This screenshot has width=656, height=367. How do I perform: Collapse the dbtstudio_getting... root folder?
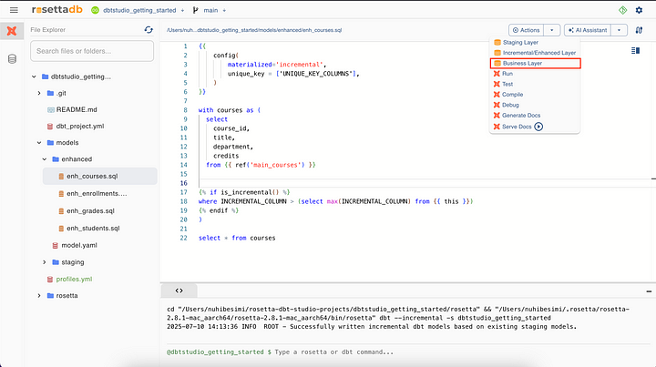[x=34, y=76]
